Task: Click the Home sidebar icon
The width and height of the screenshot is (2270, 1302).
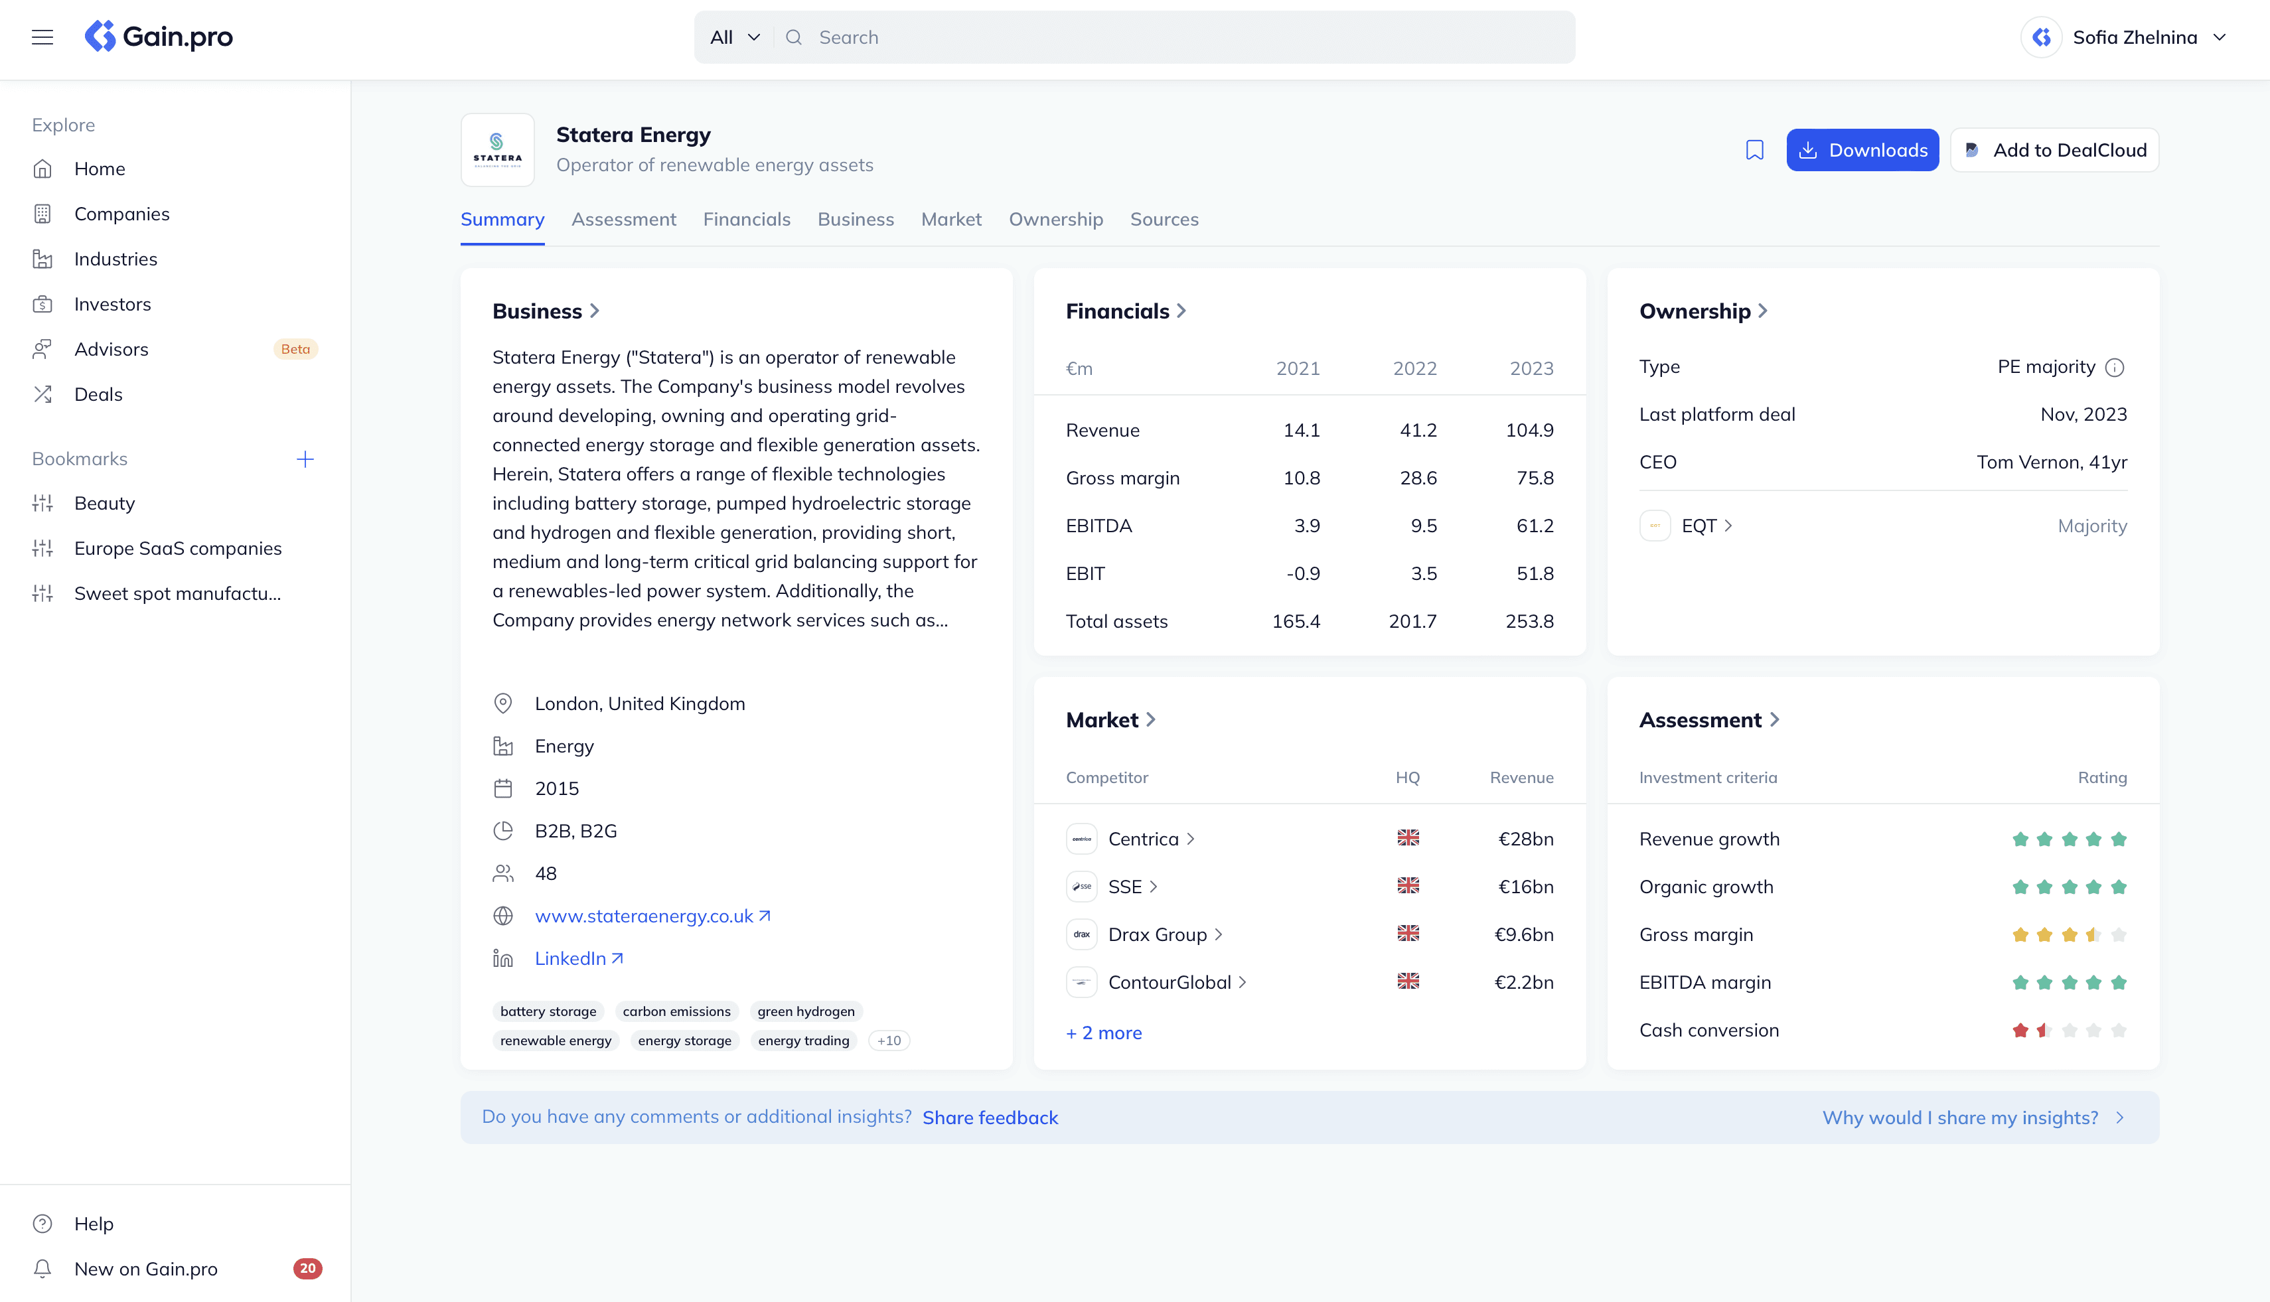Action: (x=42, y=169)
